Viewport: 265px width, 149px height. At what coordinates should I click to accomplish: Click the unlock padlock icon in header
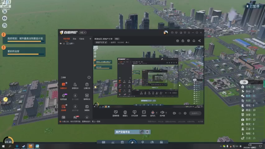point(183,41)
